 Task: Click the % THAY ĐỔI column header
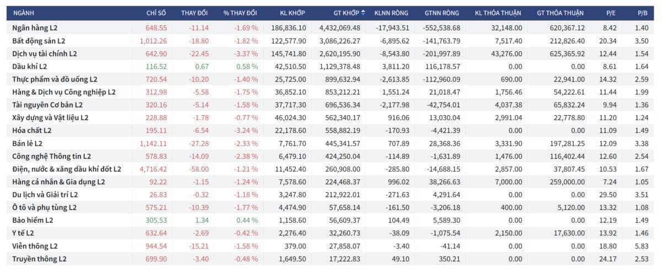point(241,12)
